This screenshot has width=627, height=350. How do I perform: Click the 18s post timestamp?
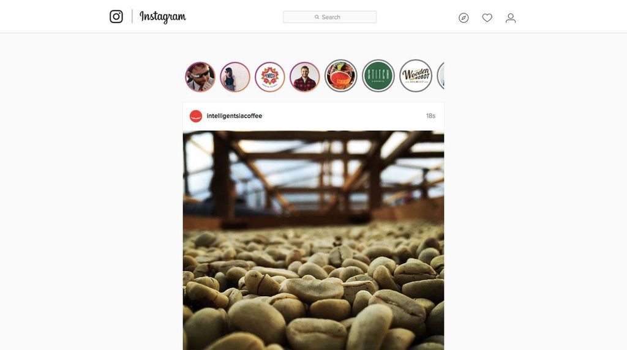click(430, 116)
